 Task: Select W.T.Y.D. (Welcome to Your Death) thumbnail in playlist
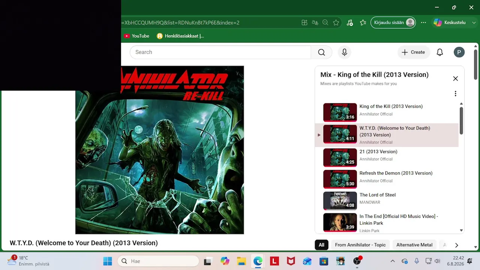[x=340, y=134]
